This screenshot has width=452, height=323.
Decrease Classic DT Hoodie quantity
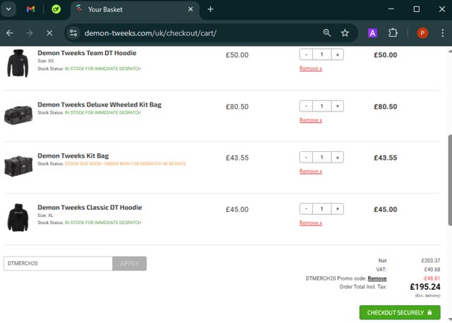click(306, 209)
